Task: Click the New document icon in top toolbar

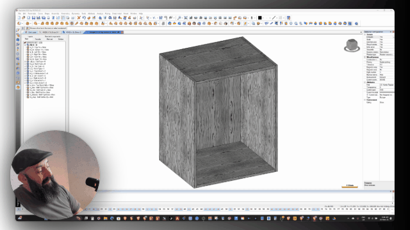Action: (19, 18)
